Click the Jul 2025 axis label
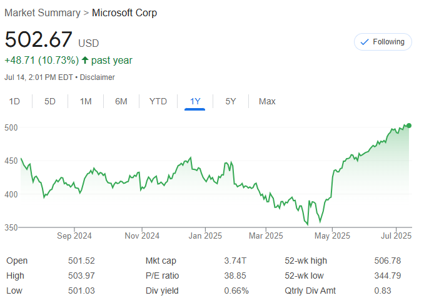Image resolution: width=424 pixels, height=308 pixels. pyautogui.click(x=396, y=236)
